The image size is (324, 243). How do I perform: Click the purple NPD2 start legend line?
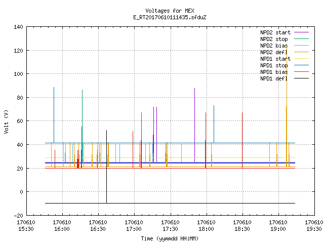click(x=301, y=32)
